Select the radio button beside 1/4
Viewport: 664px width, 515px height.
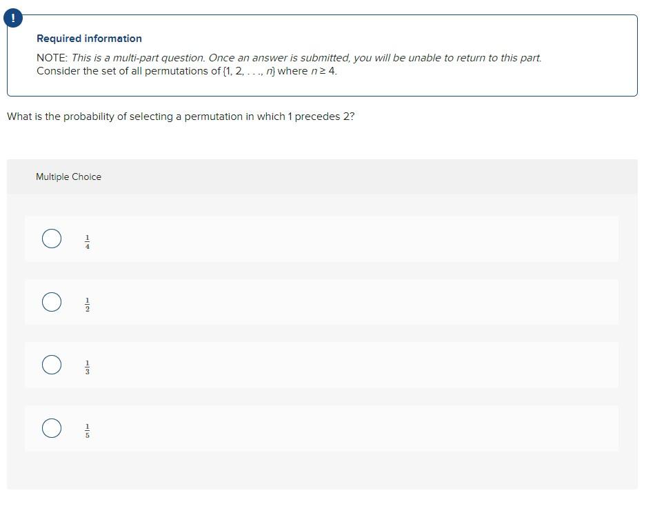pos(50,238)
